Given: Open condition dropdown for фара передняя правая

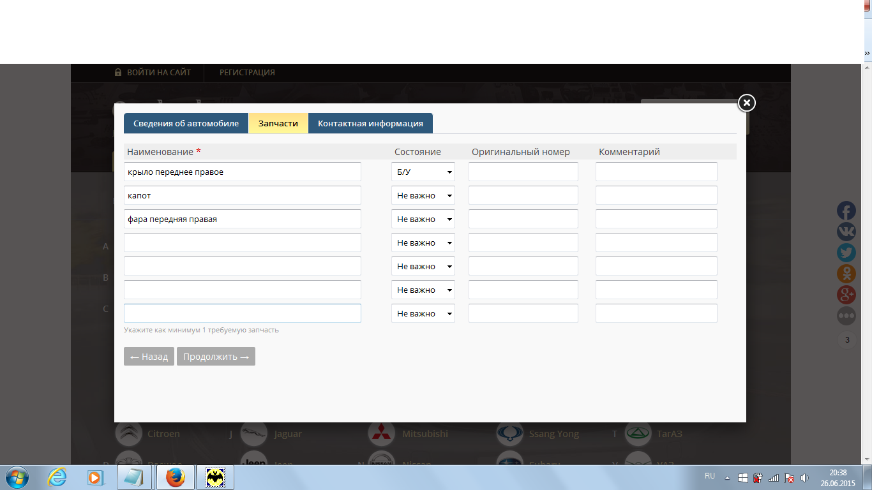Looking at the screenshot, I should click(x=423, y=219).
